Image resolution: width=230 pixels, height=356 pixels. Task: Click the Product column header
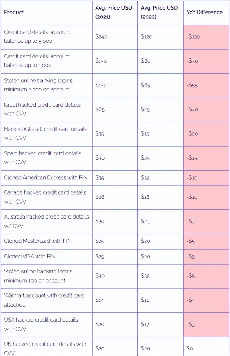[14, 12]
